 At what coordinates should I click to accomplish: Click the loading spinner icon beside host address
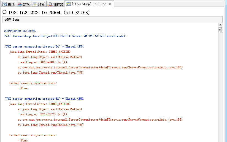tap(4, 12)
